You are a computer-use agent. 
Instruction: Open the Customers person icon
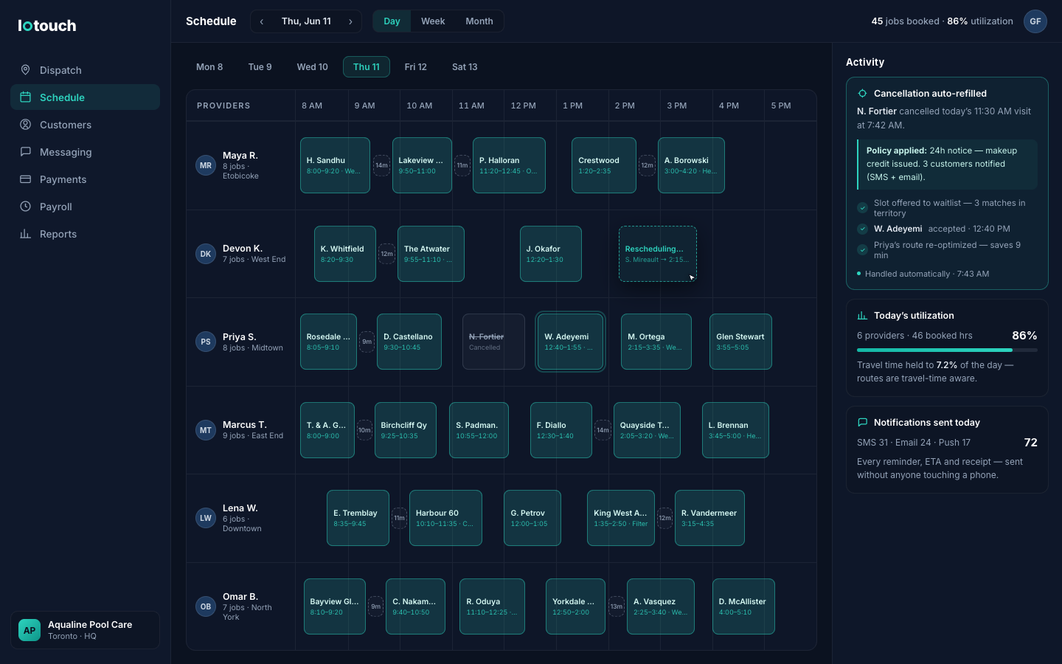click(25, 125)
